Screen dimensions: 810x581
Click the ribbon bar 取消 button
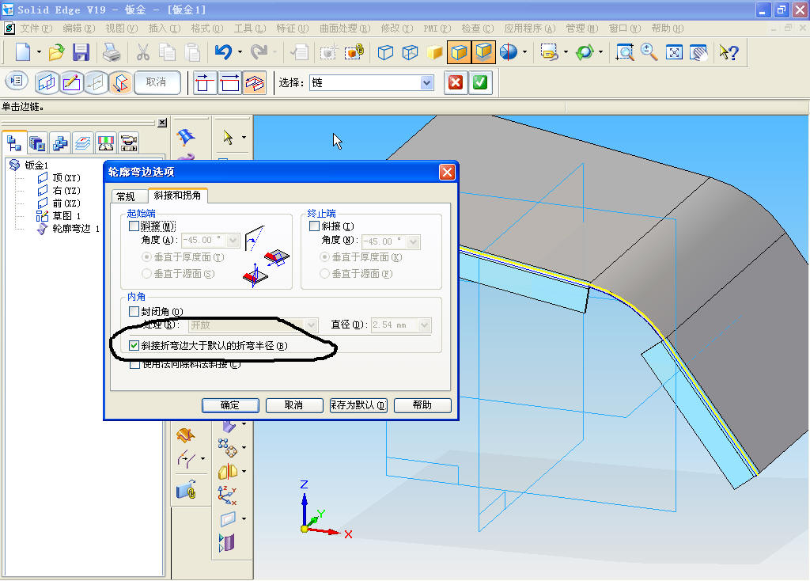[x=157, y=82]
